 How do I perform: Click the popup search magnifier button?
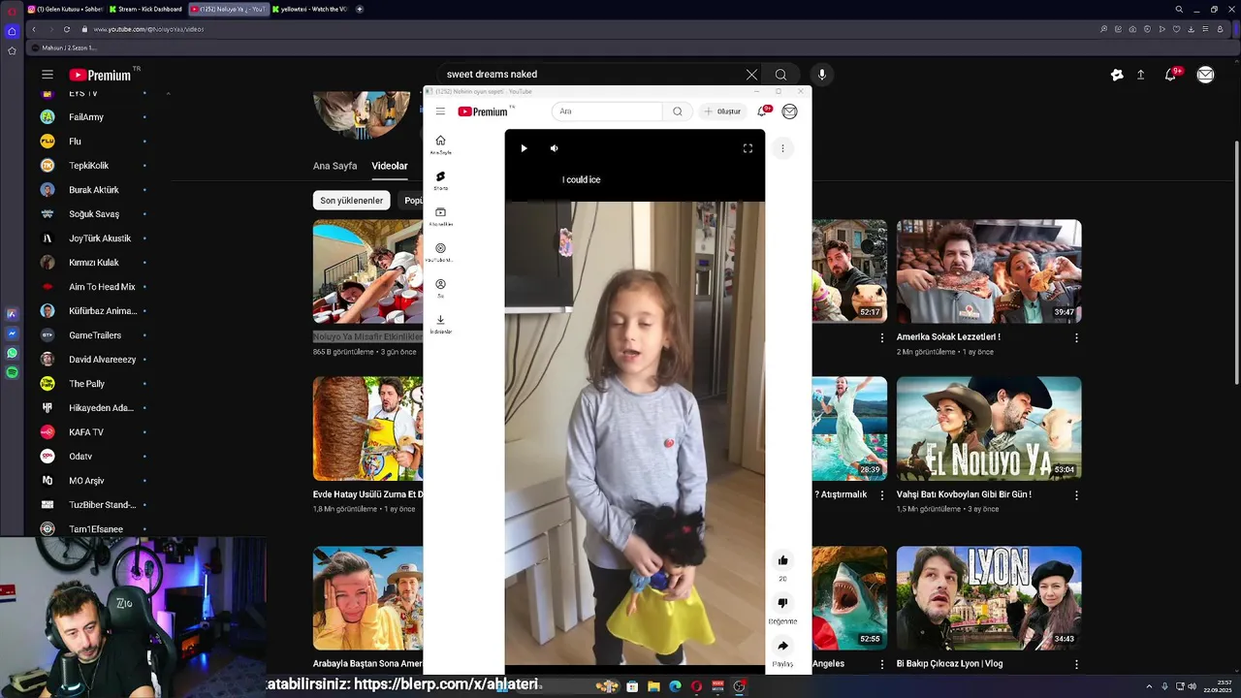click(x=678, y=111)
